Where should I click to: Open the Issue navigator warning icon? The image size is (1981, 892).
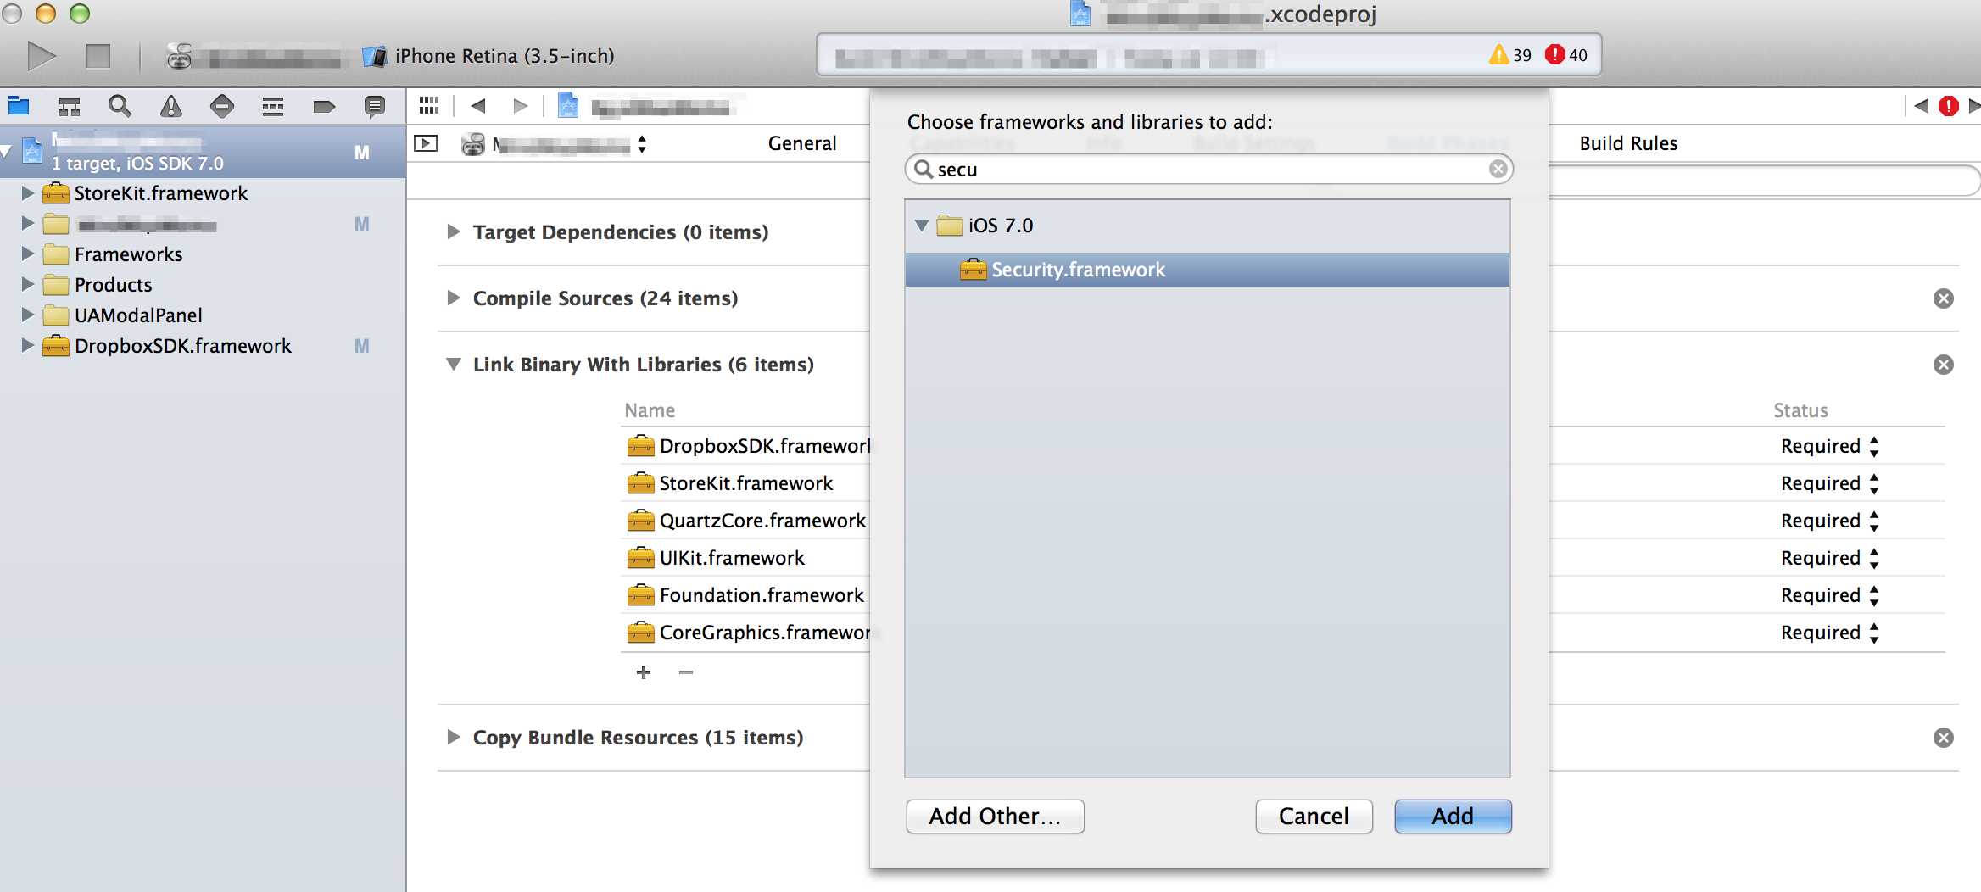coord(171,106)
